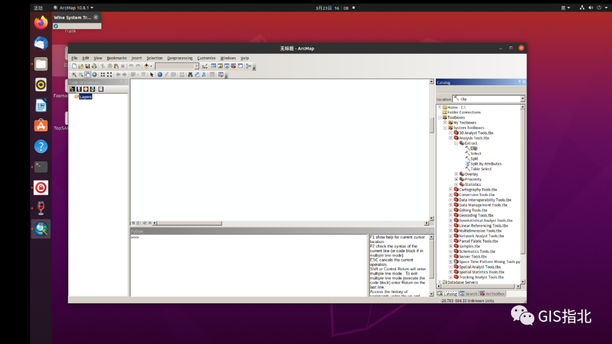Image resolution: width=612 pixels, height=344 pixels.
Task: Switch Table Of Contents to List By Source
Action: 79,88
